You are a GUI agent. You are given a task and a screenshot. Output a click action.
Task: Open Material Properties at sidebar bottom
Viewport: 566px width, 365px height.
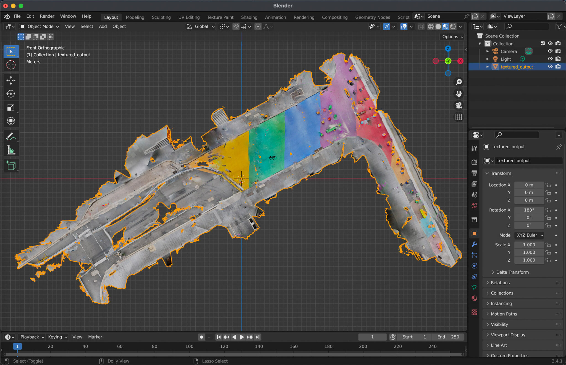tap(474, 298)
